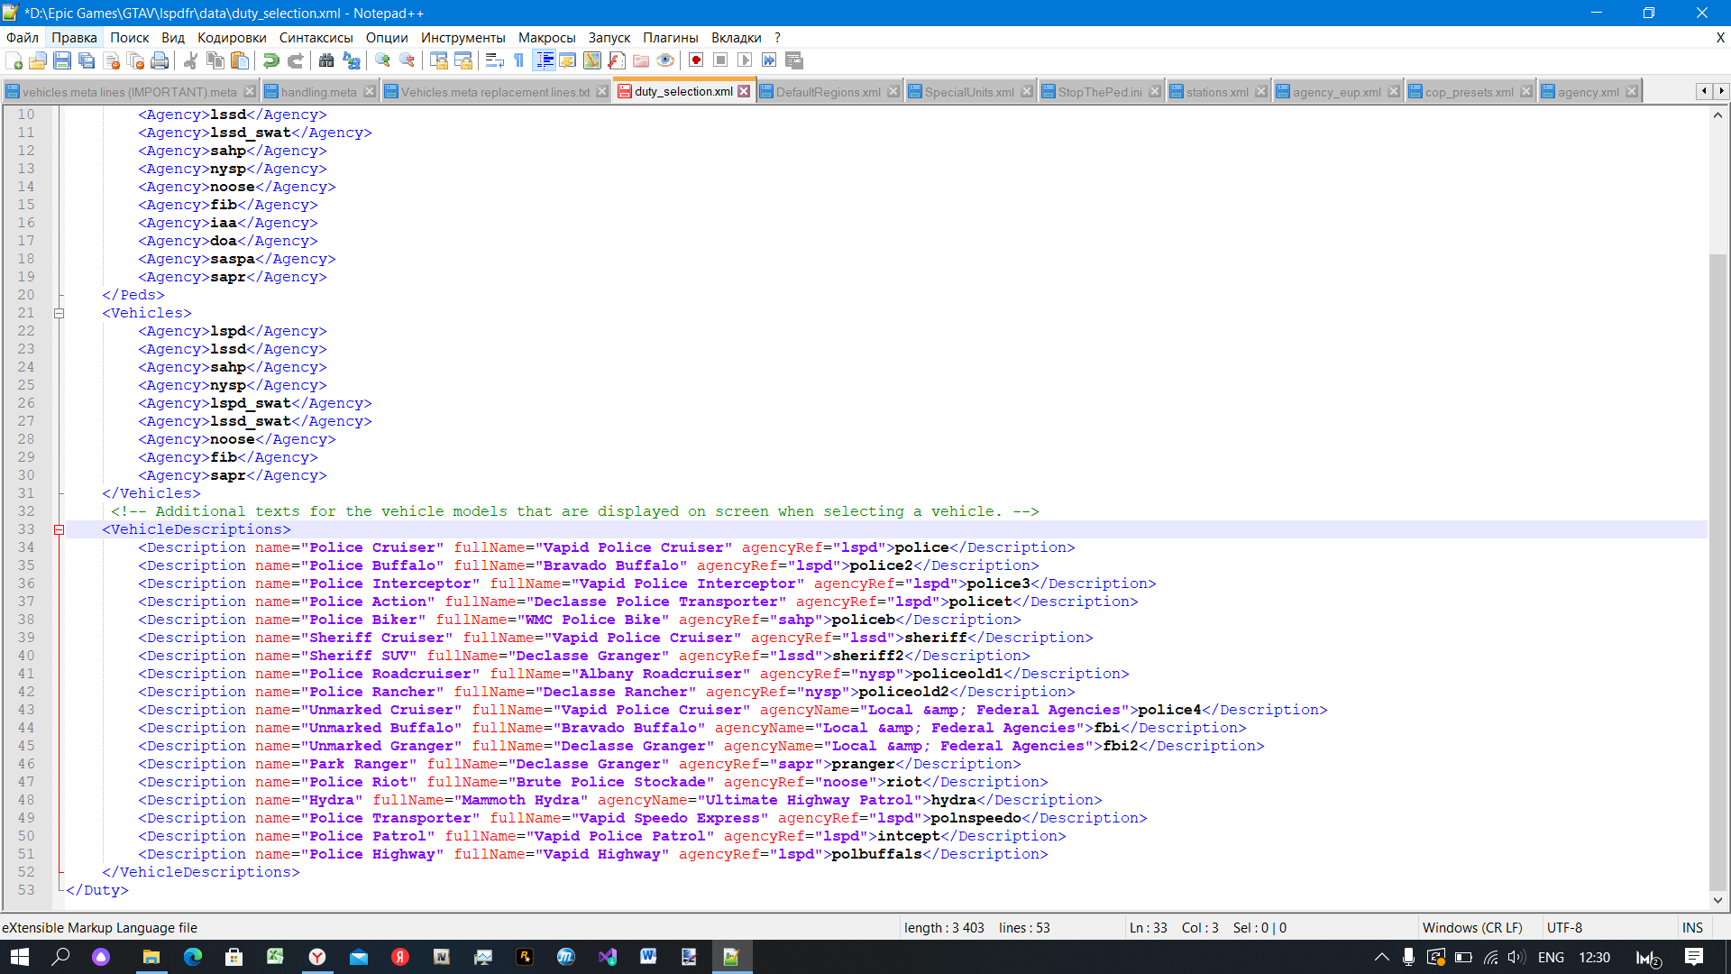Image resolution: width=1731 pixels, height=974 pixels.
Task: Click the Print toolbar icon
Action: coord(160,60)
